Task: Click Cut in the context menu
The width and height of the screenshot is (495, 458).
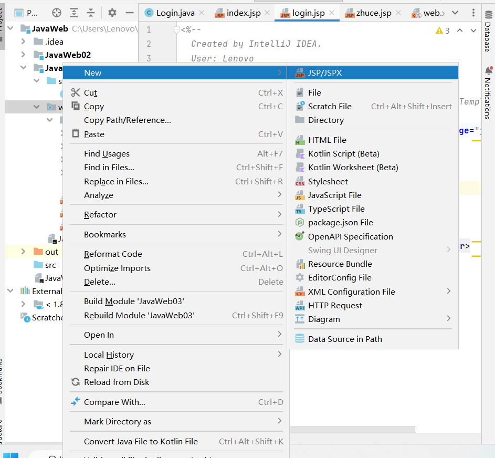Action: tap(175, 92)
